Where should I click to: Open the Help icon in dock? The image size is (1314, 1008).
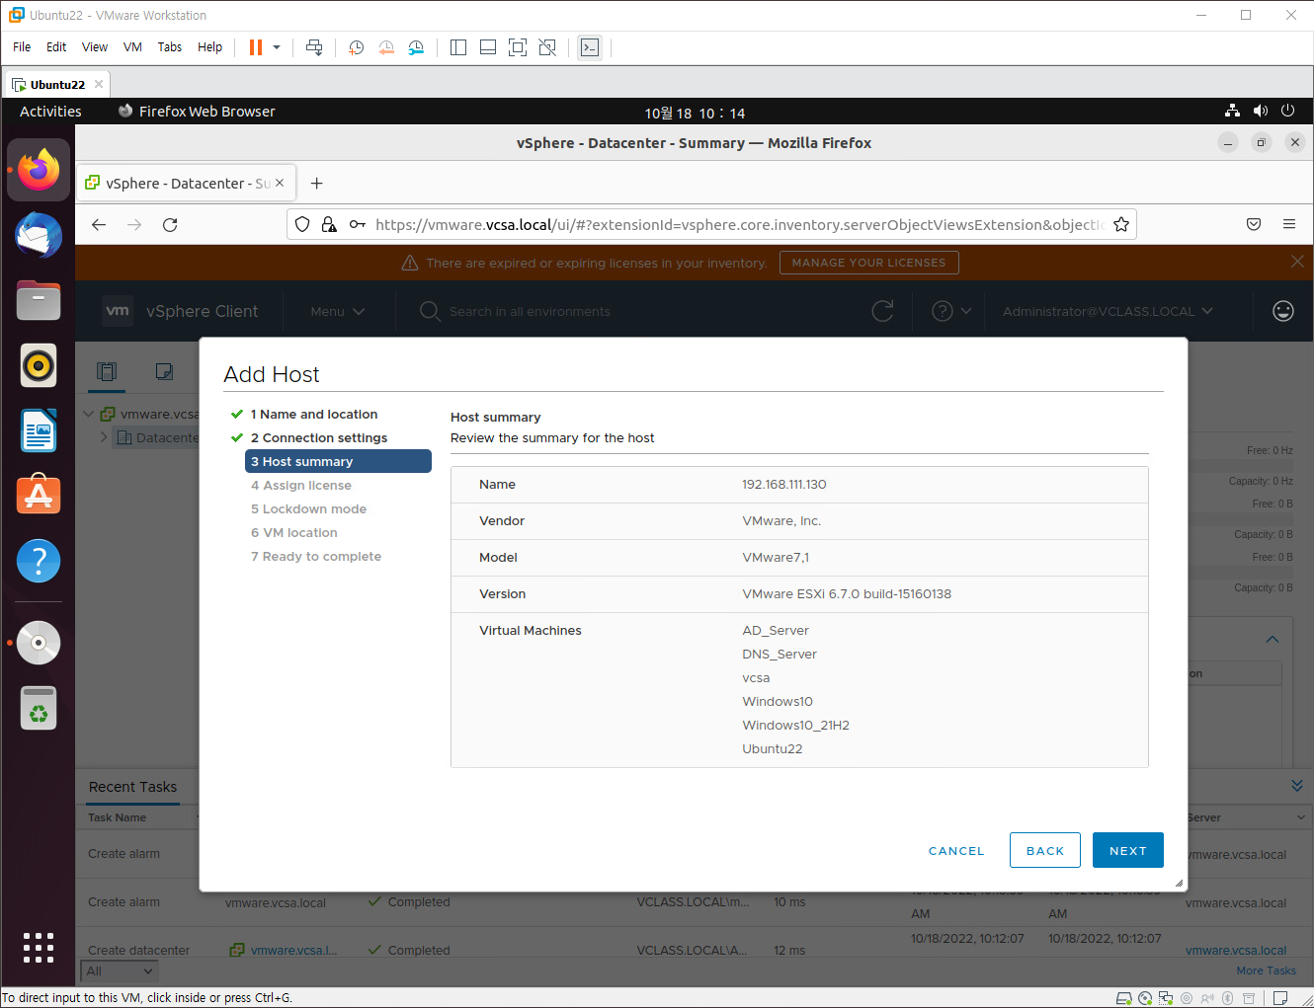(39, 561)
